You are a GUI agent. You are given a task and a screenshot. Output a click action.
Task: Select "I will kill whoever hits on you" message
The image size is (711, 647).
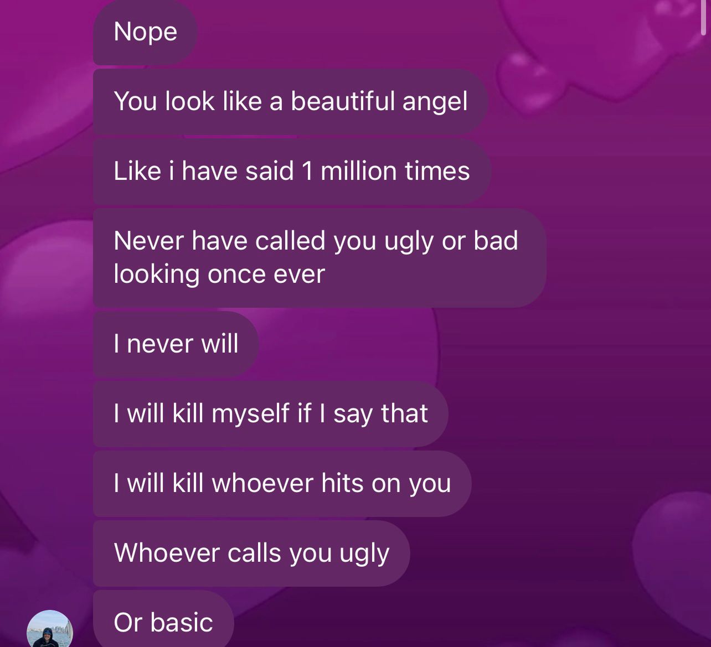coord(282,483)
